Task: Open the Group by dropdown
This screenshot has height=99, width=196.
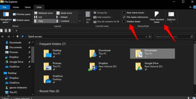Action: click(101, 13)
